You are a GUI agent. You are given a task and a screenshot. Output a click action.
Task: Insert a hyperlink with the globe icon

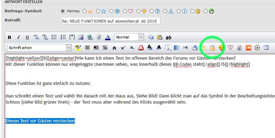click(x=90, y=37)
